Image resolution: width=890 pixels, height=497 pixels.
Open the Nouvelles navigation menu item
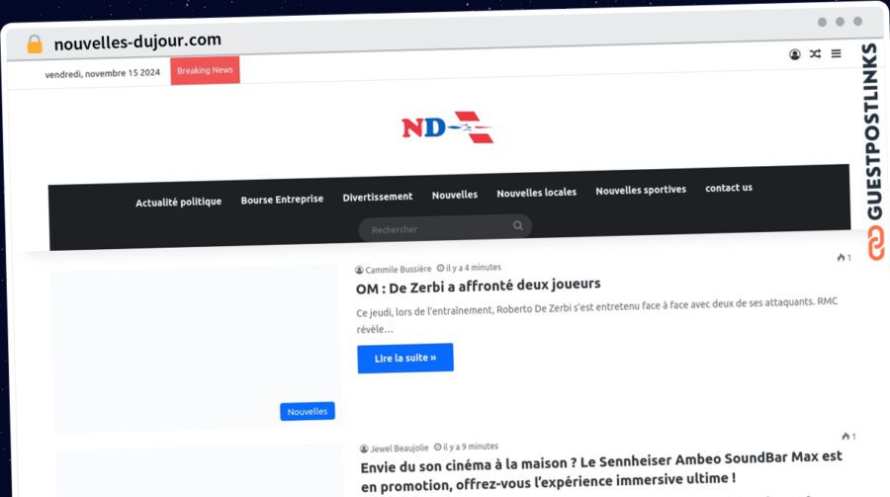455,195
